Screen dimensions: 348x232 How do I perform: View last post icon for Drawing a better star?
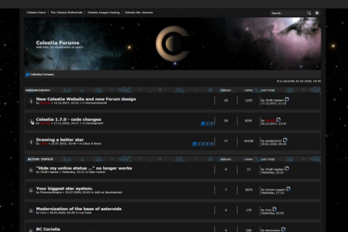point(286,140)
